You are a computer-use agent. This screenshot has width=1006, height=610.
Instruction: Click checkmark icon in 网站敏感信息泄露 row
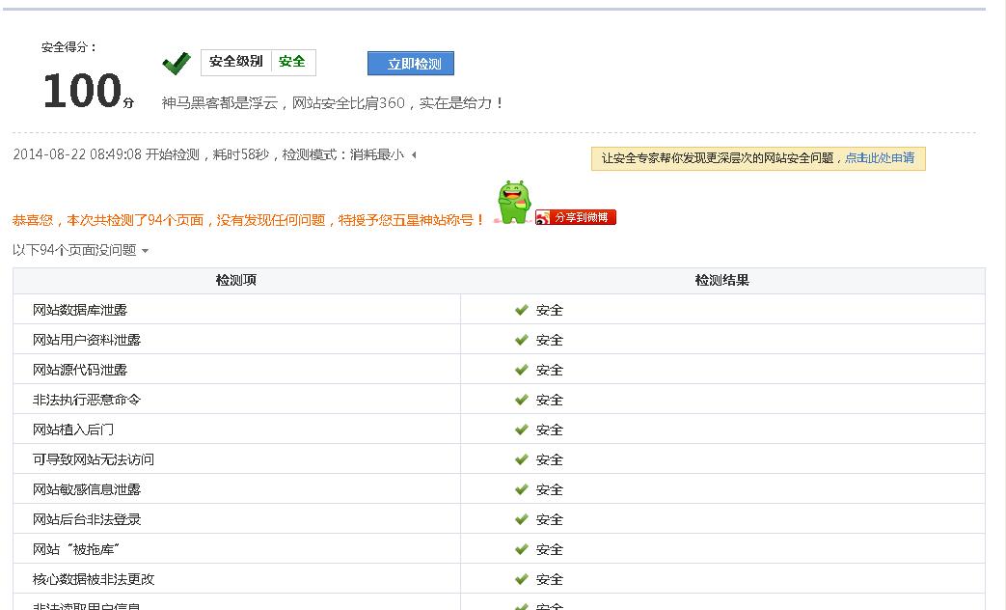point(522,489)
